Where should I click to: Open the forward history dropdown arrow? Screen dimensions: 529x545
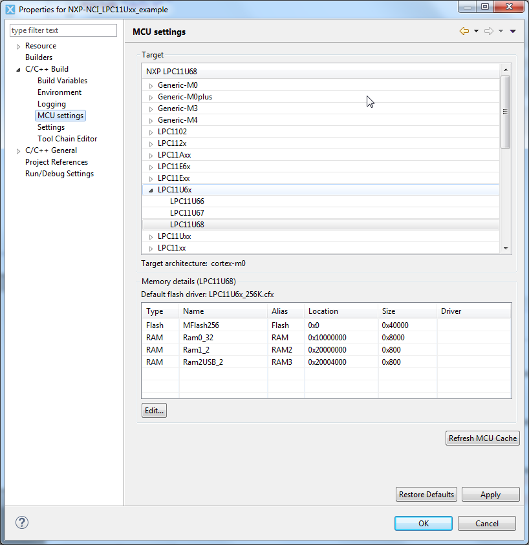point(501,31)
